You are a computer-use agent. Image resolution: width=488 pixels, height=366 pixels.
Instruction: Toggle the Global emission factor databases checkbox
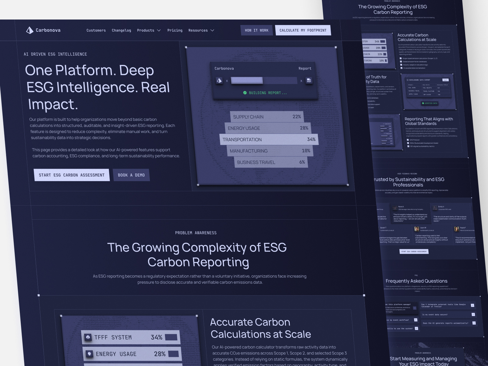[401, 62]
